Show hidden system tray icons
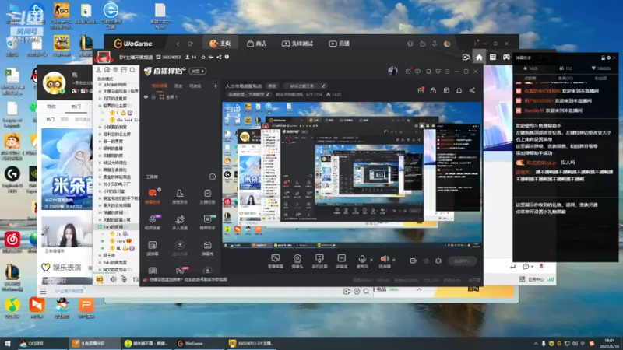 pyautogui.click(x=536, y=343)
